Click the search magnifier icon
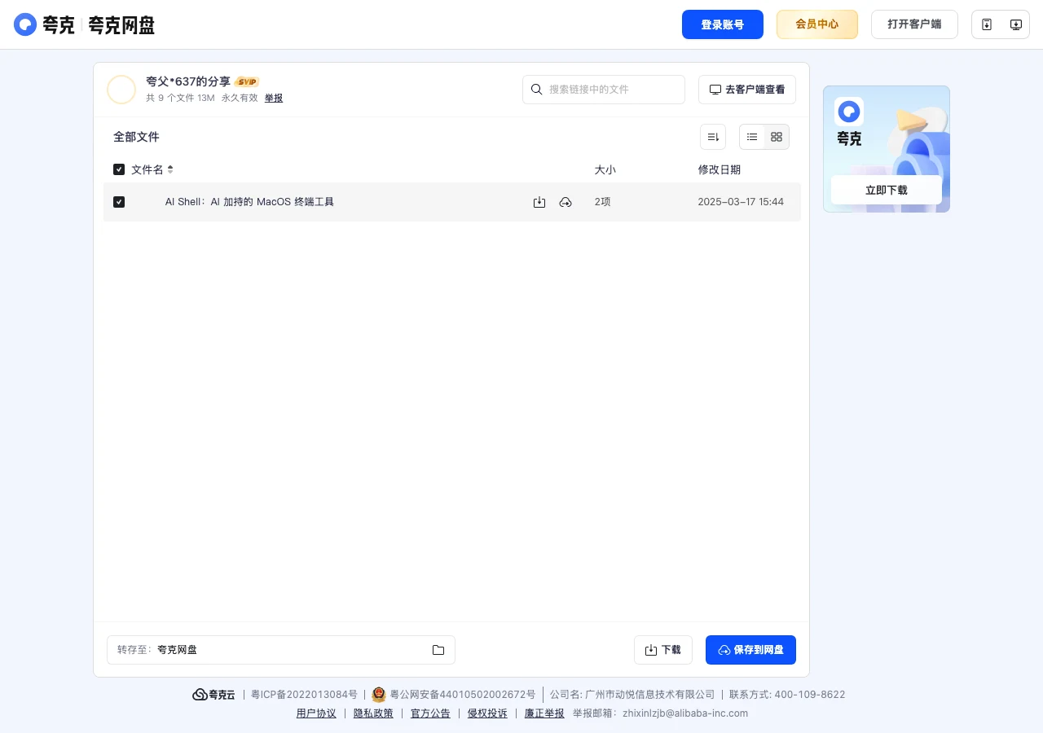The height and width of the screenshot is (733, 1043). [537, 90]
